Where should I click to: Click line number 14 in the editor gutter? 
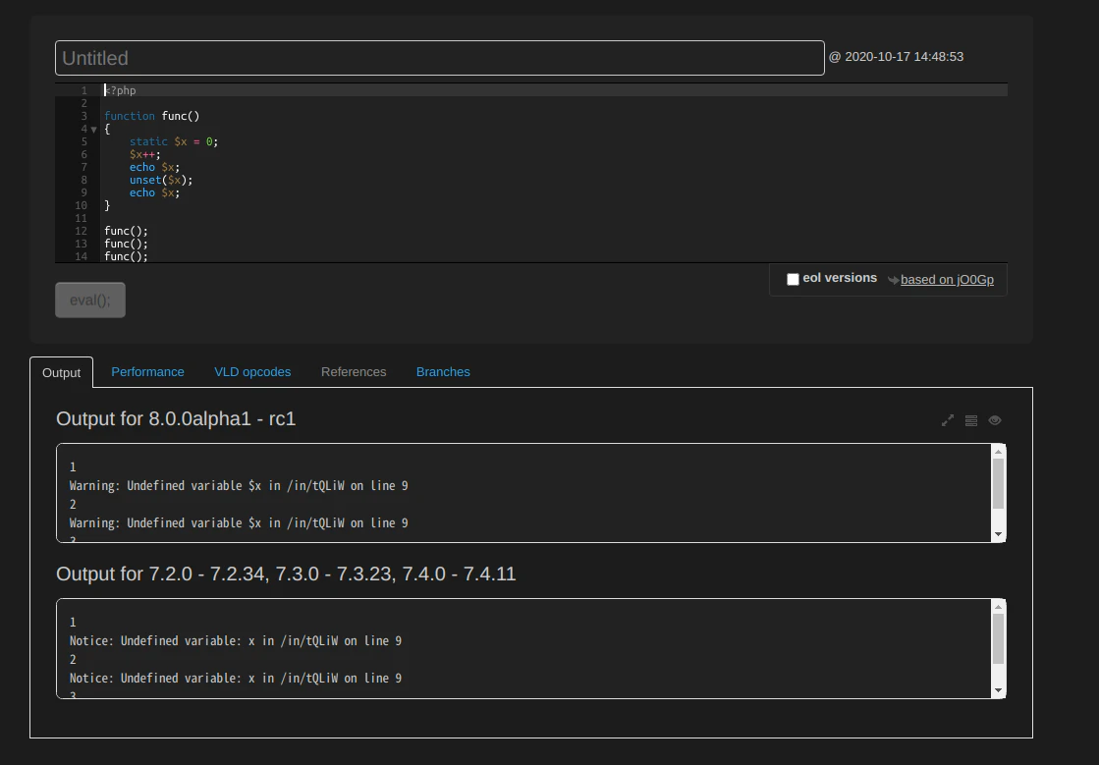[x=82, y=256]
